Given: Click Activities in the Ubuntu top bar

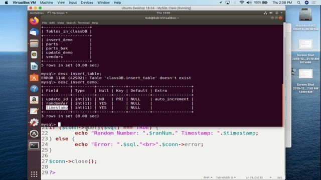Looking at the screenshot, I should [x=37, y=13].
